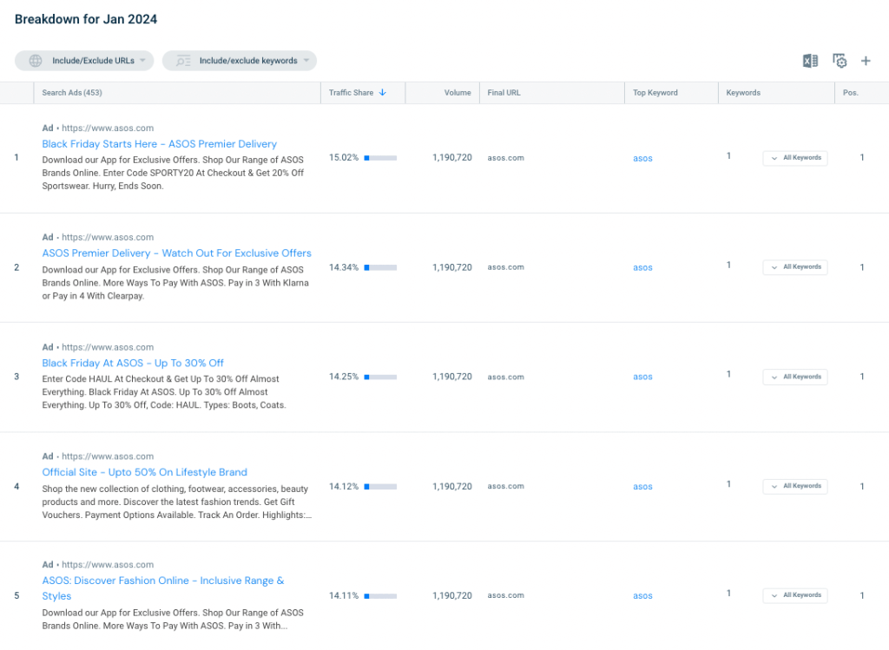Open the 'Black Friday Starts Here' ad link

(x=160, y=143)
